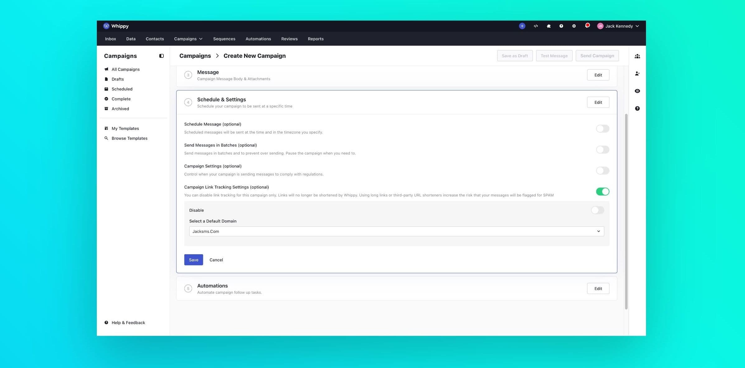Screen dimensions: 745x368
Task: Open the Jack Kennedy account dropdown
Action: pyautogui.click(x=619, y=26)
